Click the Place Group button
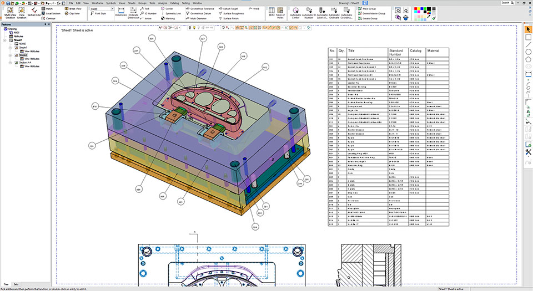 click(367, 8)
